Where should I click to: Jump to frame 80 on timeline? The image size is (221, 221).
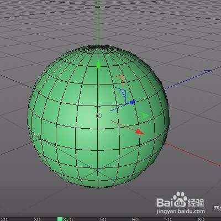[x=201, y=219]
